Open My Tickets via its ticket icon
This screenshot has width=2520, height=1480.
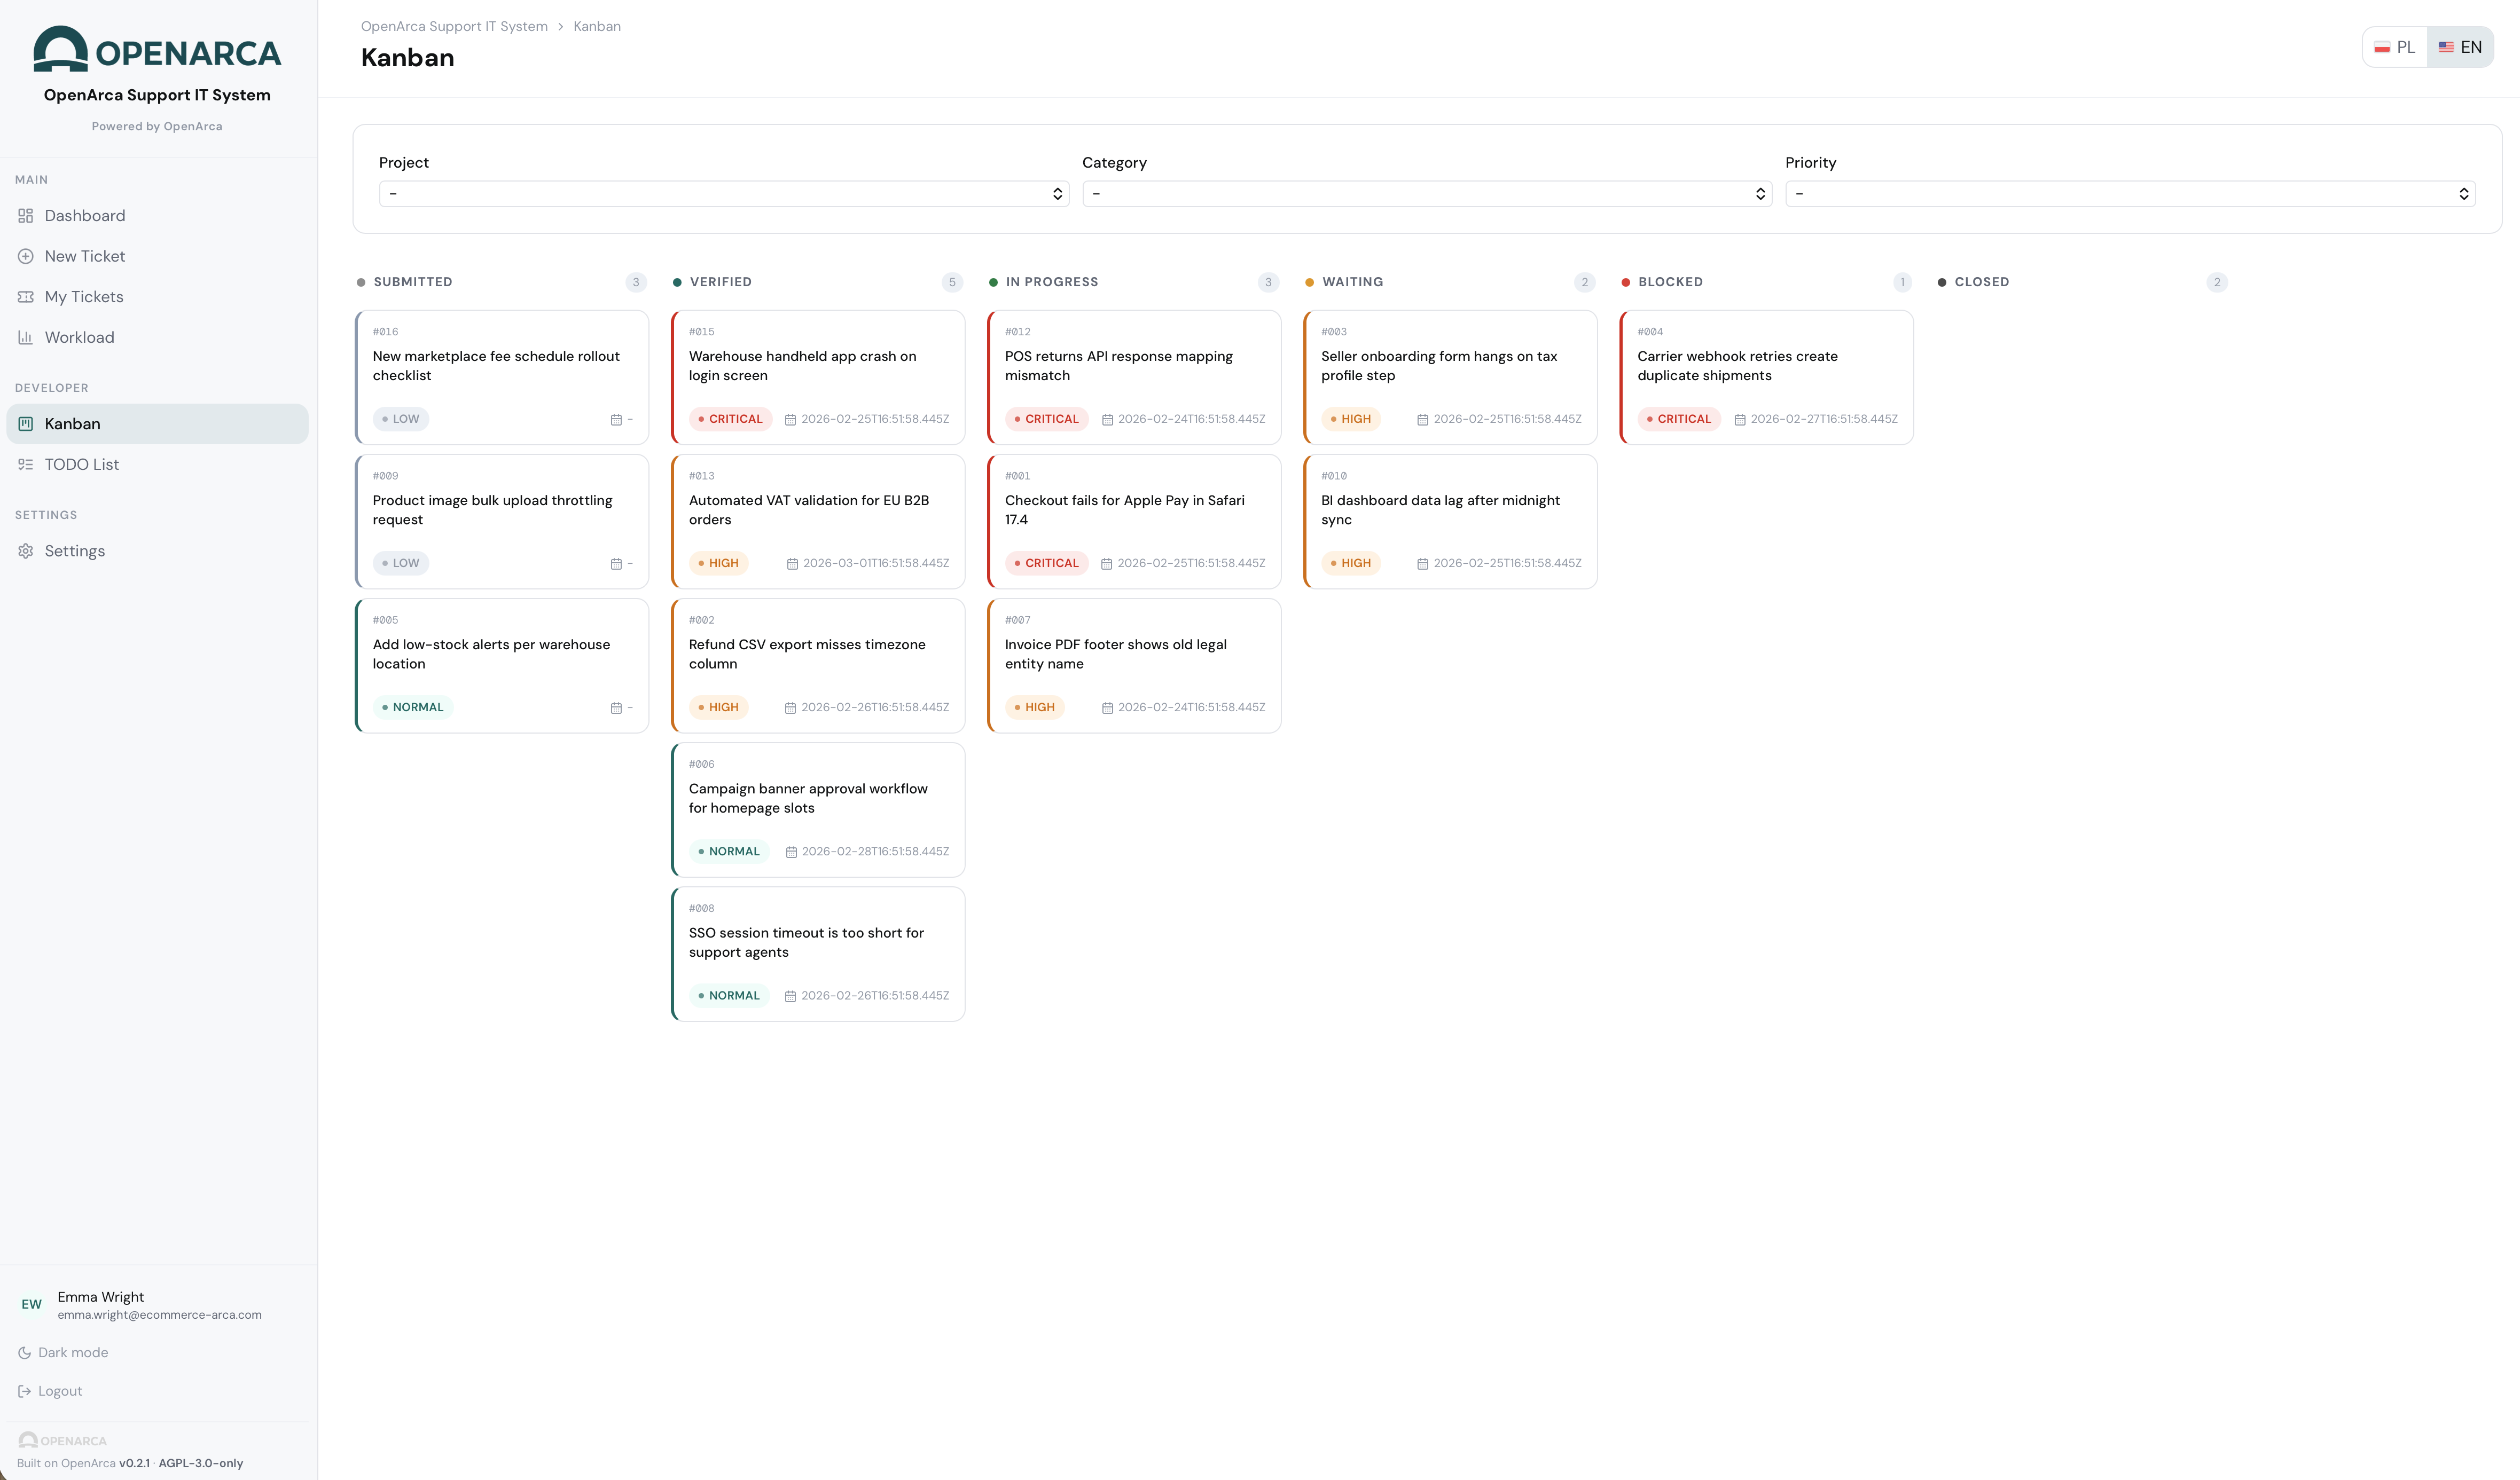coord(25,297)
